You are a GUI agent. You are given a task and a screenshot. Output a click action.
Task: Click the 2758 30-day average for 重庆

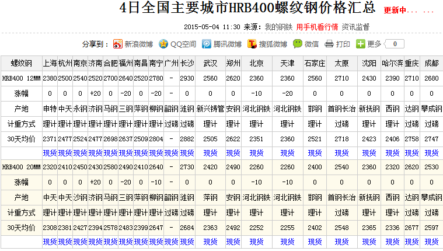[x=411, y=139]
